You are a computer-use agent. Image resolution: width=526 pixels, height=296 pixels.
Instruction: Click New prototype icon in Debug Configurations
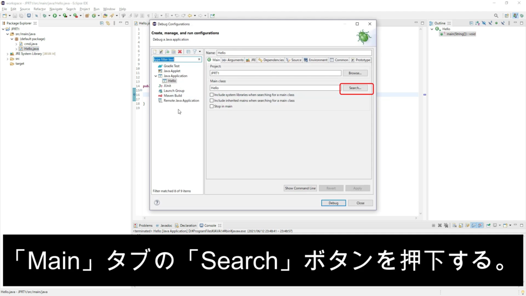pyautogui.click(x=161, y=52)
